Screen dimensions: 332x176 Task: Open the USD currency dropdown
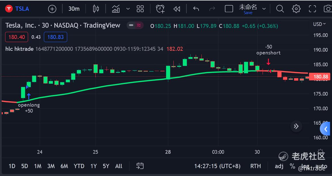click(x=319, y=24)
